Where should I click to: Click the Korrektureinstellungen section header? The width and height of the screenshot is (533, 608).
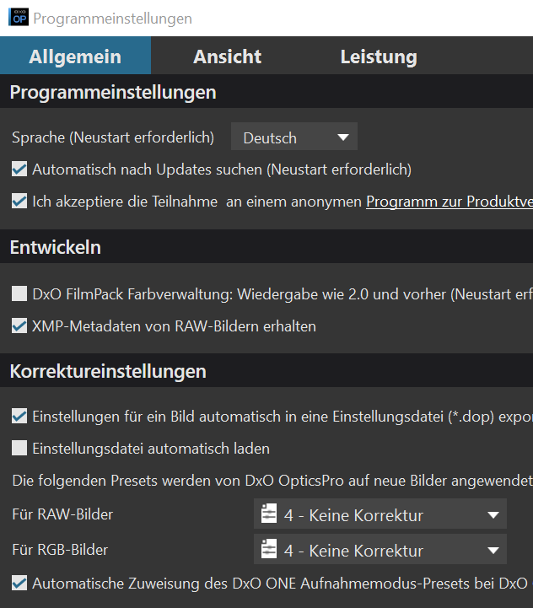(108, 371)
